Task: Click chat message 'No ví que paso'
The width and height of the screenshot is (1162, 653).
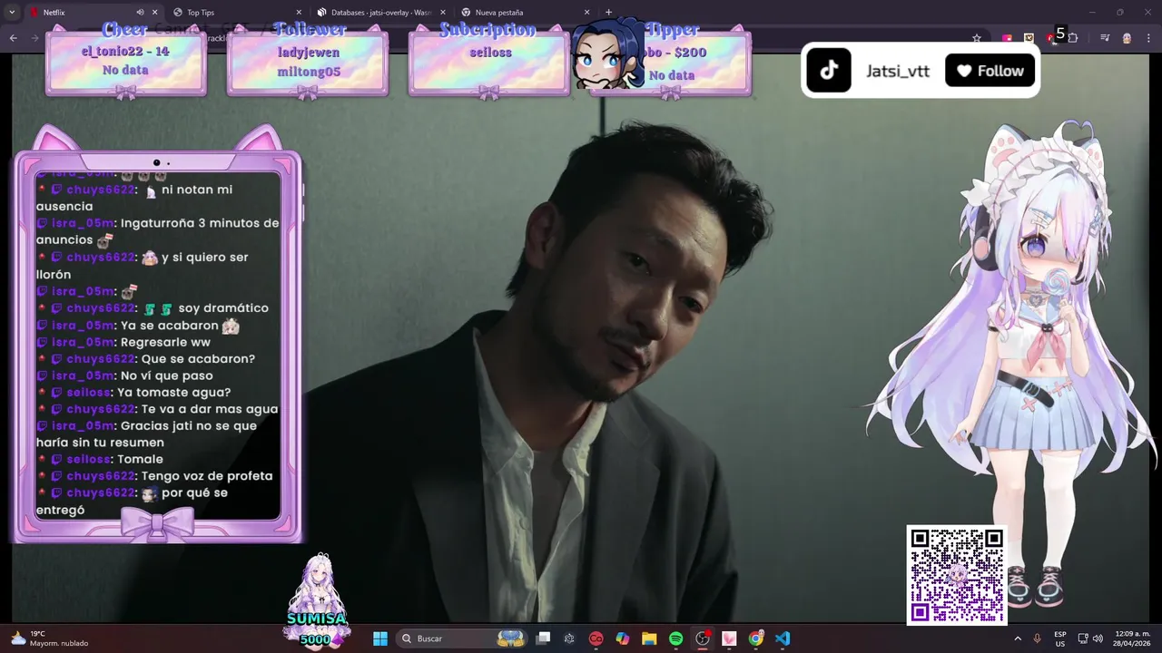Action: tap(167, 375)
